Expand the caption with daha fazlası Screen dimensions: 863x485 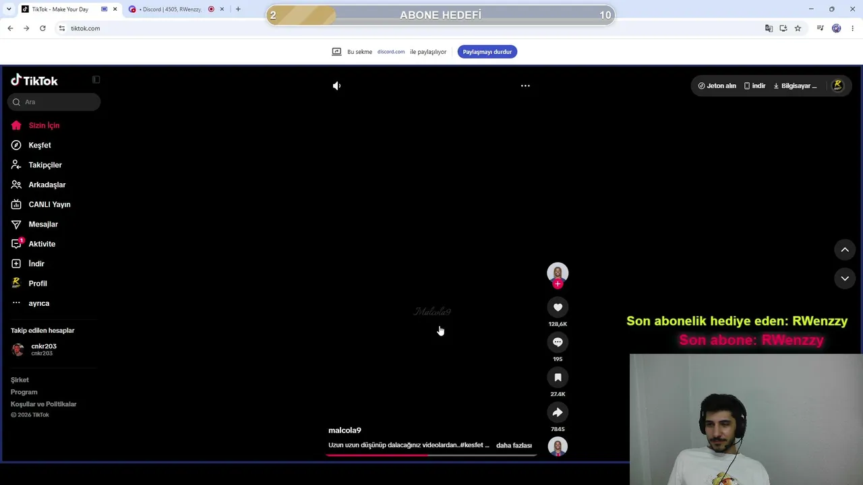point(514,445)
